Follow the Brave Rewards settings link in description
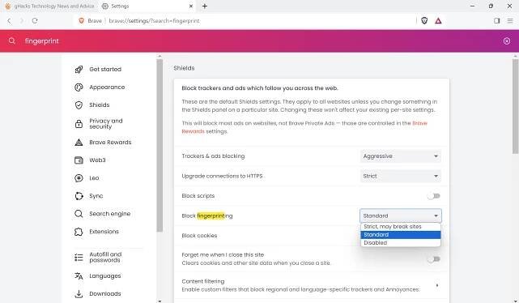The height and width of the screenshot is (303, 519). click(304, 127)
